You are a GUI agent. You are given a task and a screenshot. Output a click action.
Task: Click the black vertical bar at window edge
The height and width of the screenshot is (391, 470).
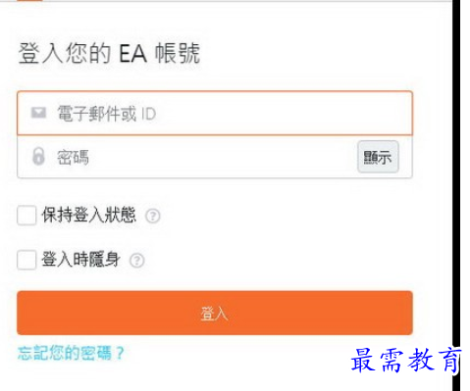(x=456, y=195)
